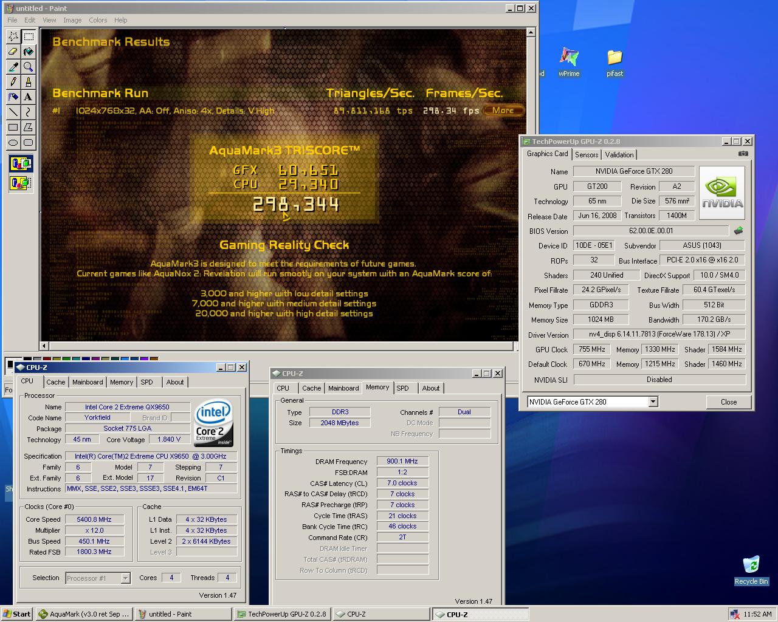Open the File menu in Paint
The image size is (778, 622).
click(x=12, y=20)
